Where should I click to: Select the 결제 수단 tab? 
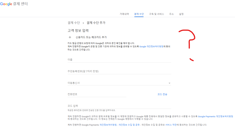click(x=139, y=14)
